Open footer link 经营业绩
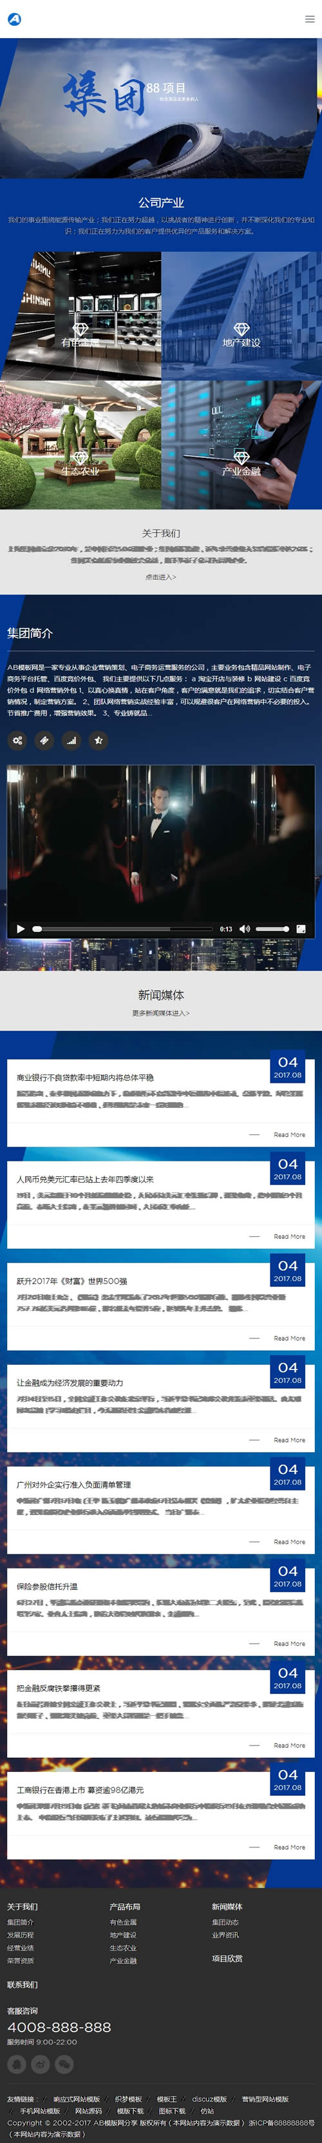322x2143 pixels. [21, 1947]
